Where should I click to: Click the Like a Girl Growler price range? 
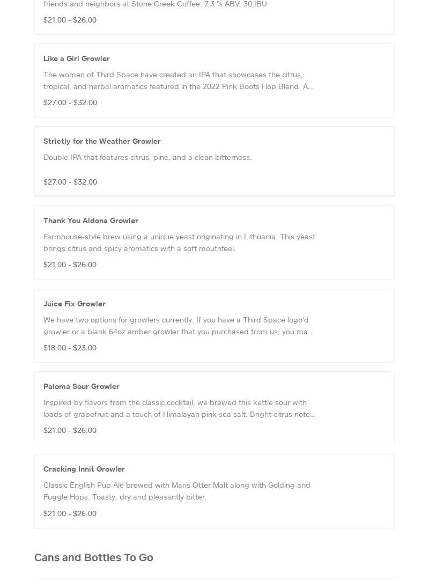70,102
